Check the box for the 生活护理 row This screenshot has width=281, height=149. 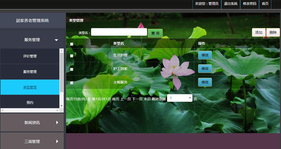click(72, 56)
